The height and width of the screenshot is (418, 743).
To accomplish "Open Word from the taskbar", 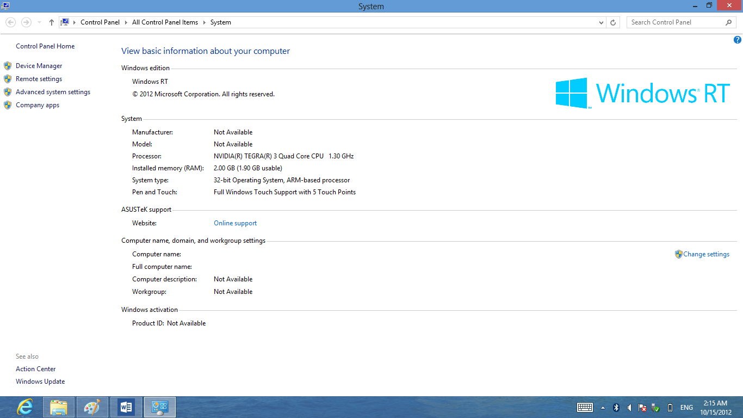I will click(x=126, y=407).
